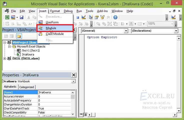Image resolution: width=184 pixels, height=120 pixels.
Task: Switch to Procedure View at code pane bottom
Action: pos(81,114)
